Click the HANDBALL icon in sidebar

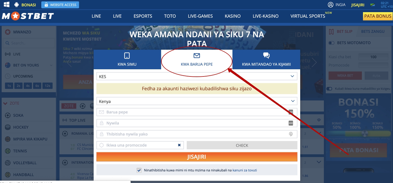coord(8,175)
